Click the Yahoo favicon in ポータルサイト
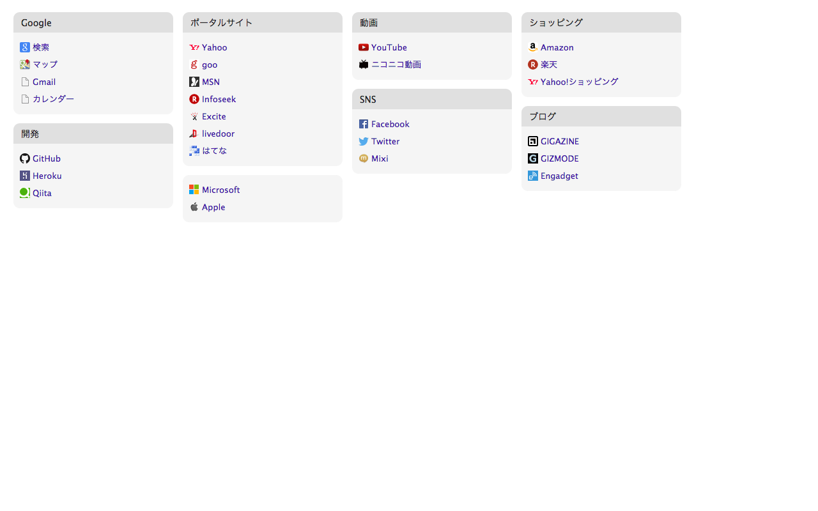The image size is (818, 511). (x=194, y=47)
